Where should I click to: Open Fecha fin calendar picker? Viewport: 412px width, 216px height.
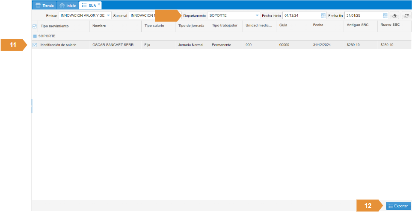pyautogui.click(x=385, y=15)
